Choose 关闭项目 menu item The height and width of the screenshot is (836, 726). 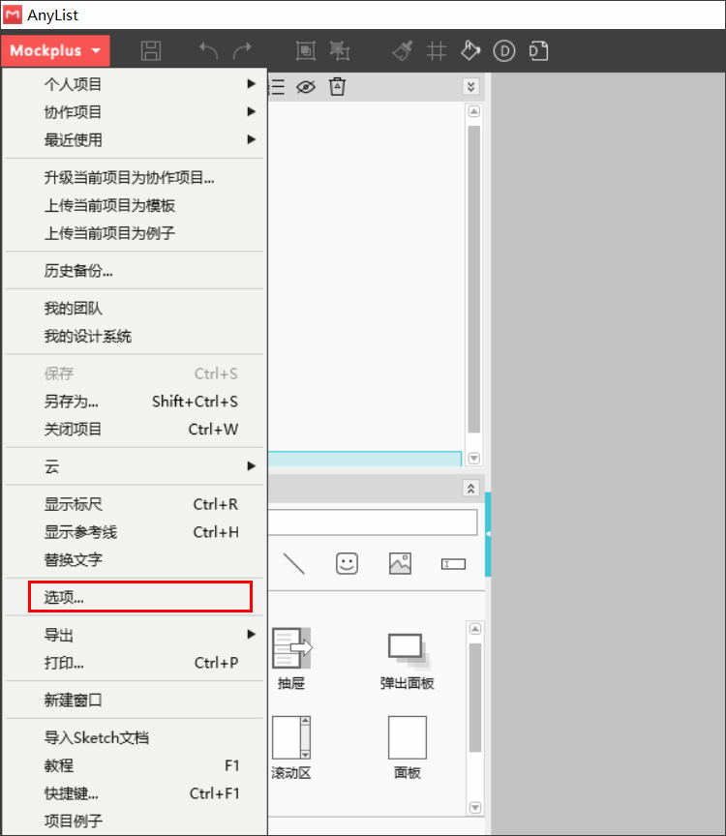point(135,430)
